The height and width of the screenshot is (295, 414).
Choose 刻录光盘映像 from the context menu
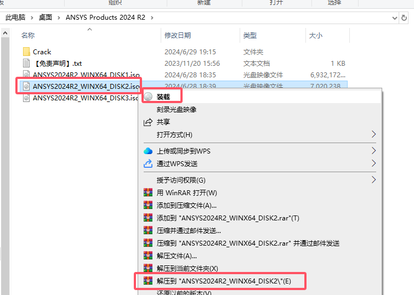click(177, 110)
